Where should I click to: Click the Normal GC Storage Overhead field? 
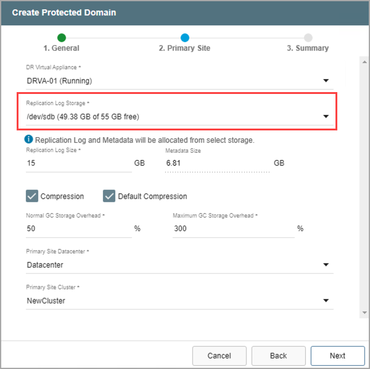[77, 229]
